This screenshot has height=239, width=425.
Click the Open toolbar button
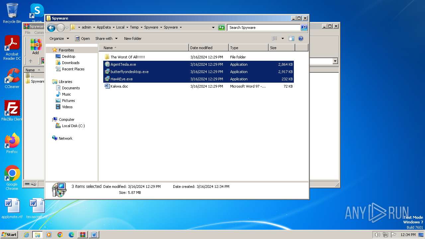82,39
